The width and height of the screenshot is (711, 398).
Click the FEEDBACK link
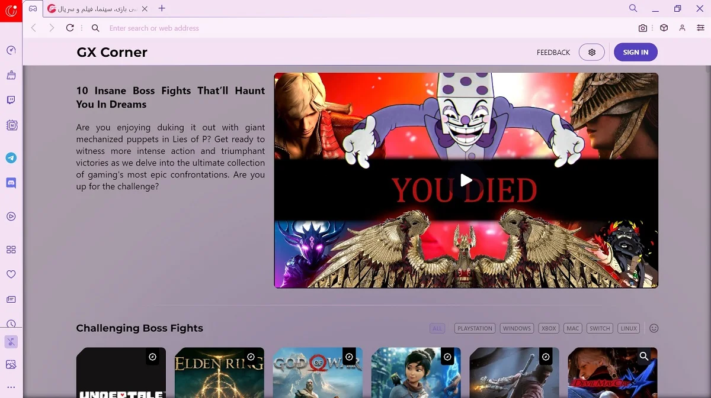[553, 53]
